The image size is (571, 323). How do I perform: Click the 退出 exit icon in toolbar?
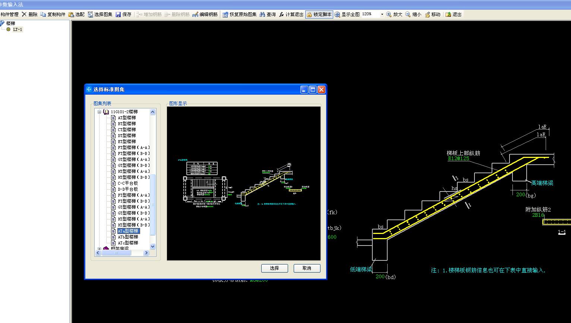coord(448,14)
